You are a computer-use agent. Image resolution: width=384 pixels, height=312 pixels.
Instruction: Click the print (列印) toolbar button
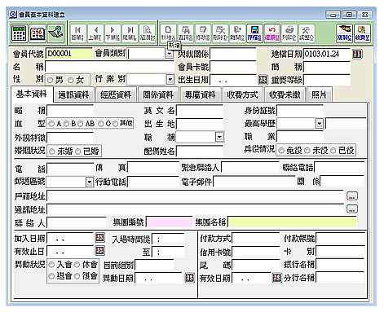289,33
